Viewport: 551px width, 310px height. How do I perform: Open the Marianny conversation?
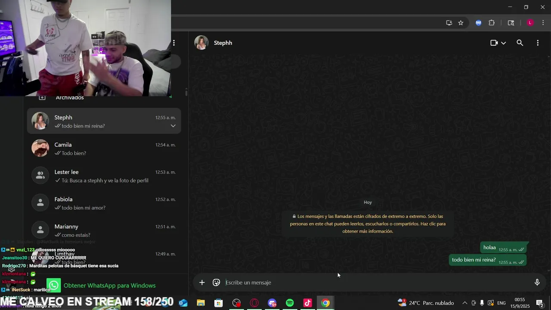click(104, 230)
